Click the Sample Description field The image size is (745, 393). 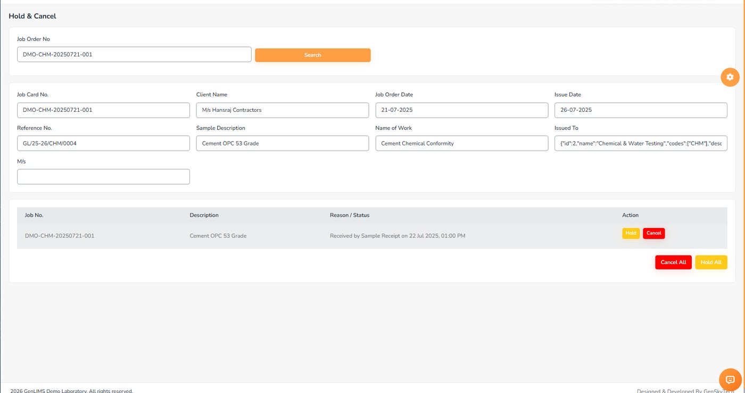[283, 143]
